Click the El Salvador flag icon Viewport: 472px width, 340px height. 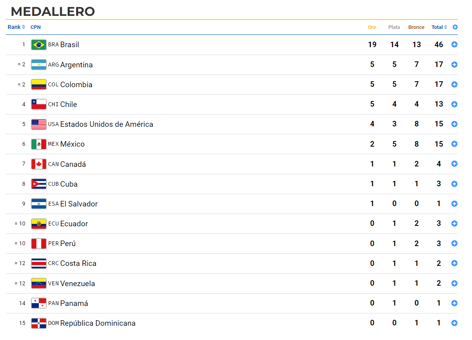(x=39, y=204)
